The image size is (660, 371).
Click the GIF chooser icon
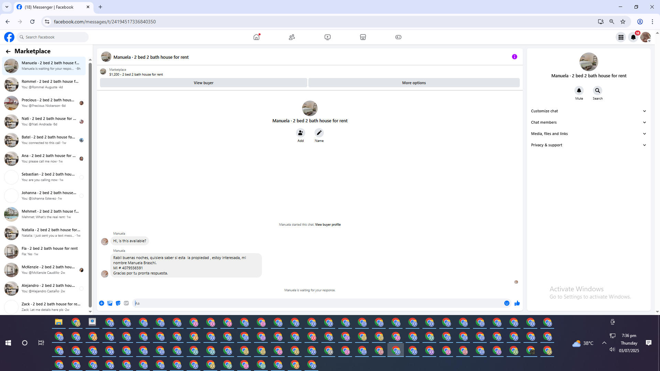tap(126, 303)
